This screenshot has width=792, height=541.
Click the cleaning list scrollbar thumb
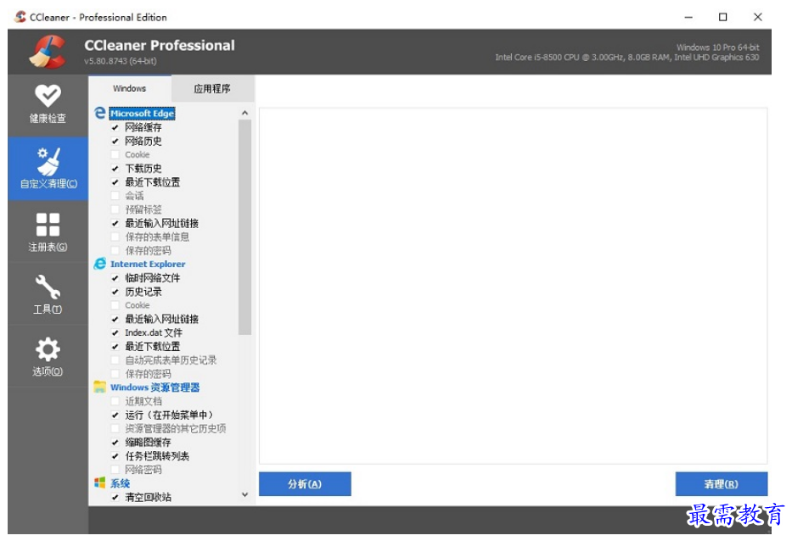(x=245, y=227)
